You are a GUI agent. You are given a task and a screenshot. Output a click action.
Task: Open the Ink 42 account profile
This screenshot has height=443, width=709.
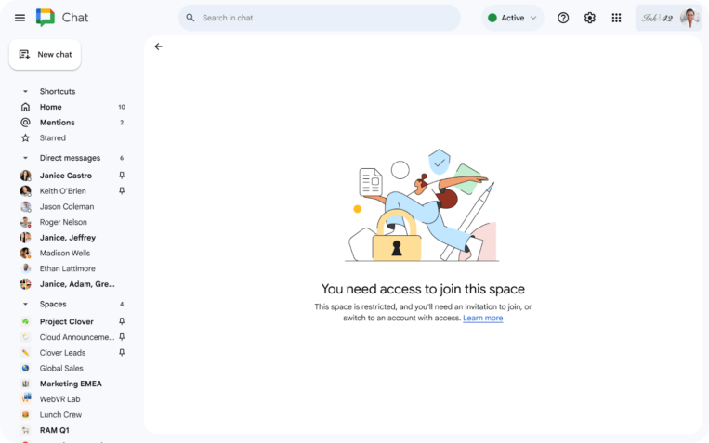(669, 18)
